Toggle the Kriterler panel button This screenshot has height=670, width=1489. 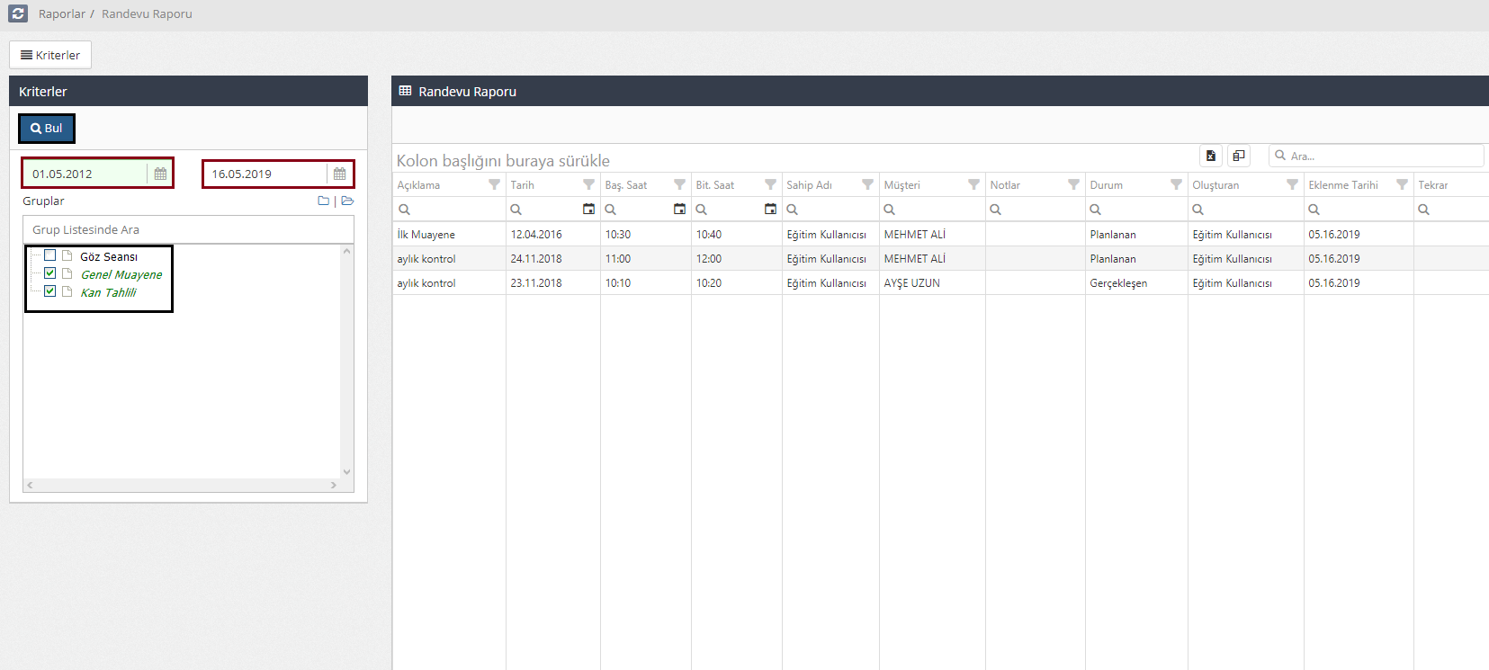50,55
